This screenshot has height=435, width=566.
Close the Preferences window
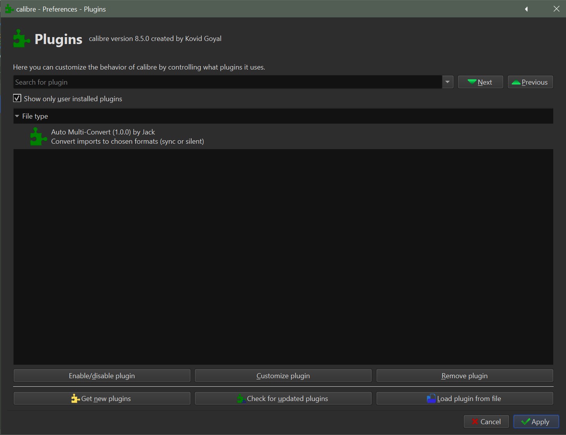click(556, 9)
